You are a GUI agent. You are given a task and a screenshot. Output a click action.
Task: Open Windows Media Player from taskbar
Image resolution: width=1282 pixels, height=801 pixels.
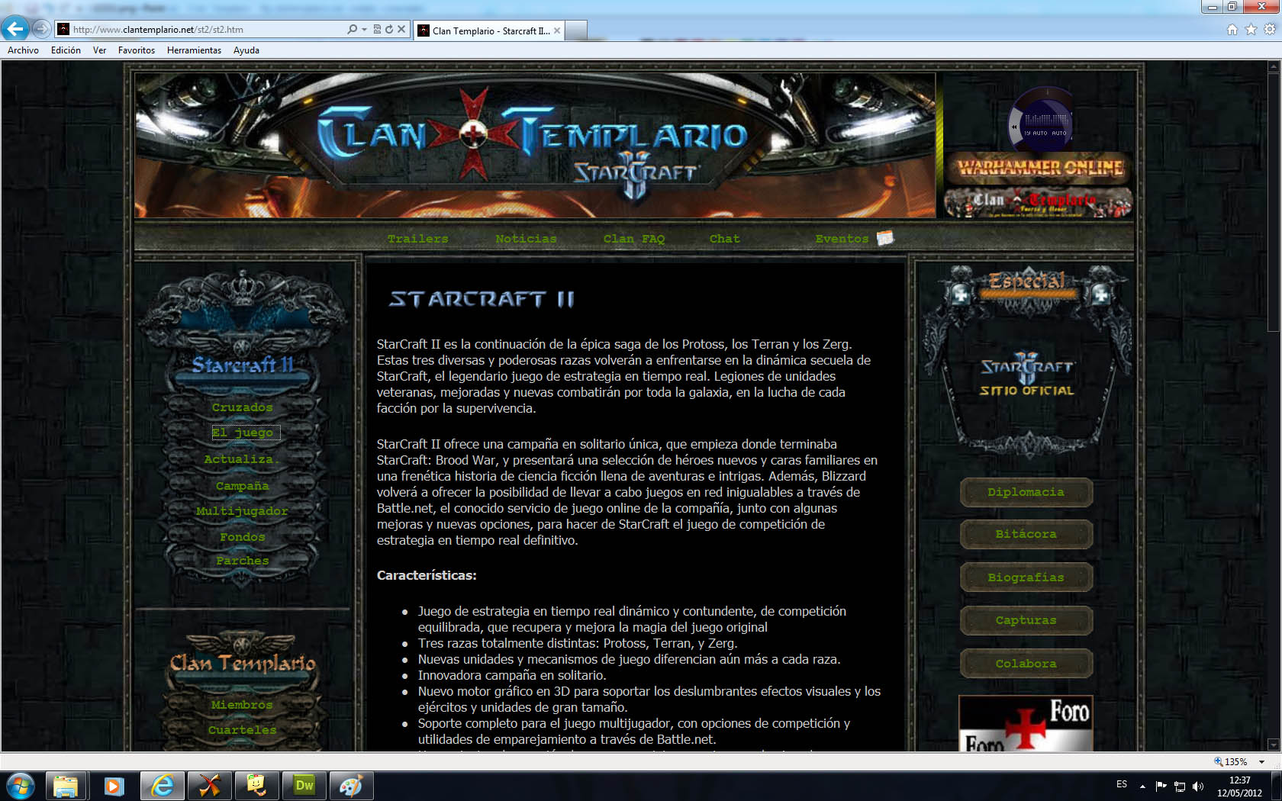(114, 786)
